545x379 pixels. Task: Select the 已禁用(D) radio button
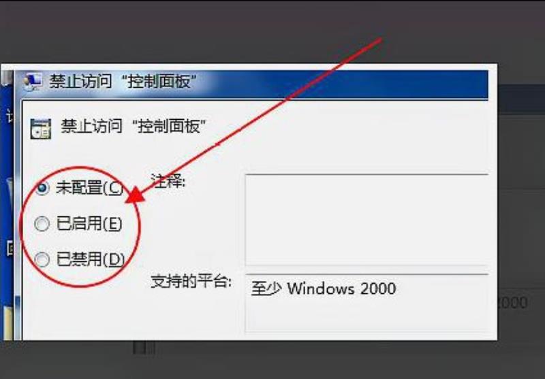(x=42, y=260)
